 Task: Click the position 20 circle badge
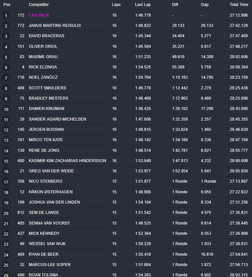pos(6,213)
